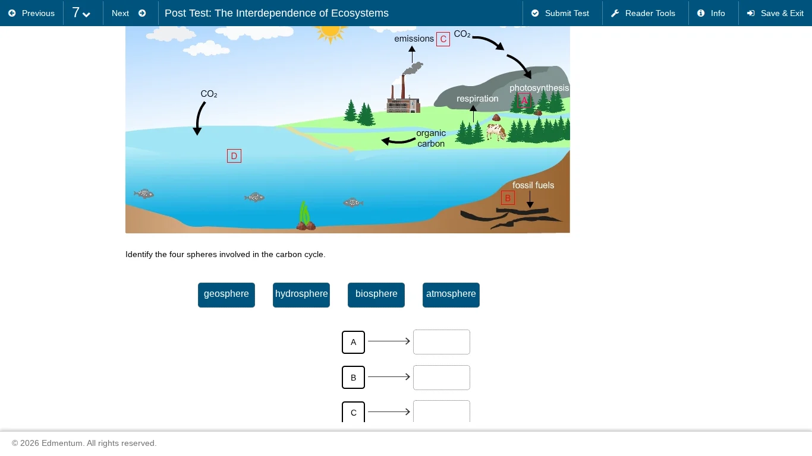Click the Save & Exit sign-out icon
This screenshot has width=812, height=456.
750,13
